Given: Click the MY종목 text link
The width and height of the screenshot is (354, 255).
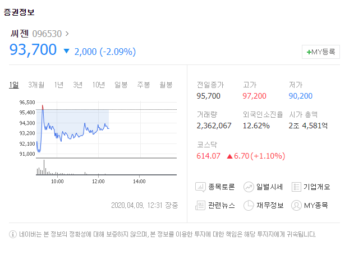Looking at the screenshot, I should point(316,205).
